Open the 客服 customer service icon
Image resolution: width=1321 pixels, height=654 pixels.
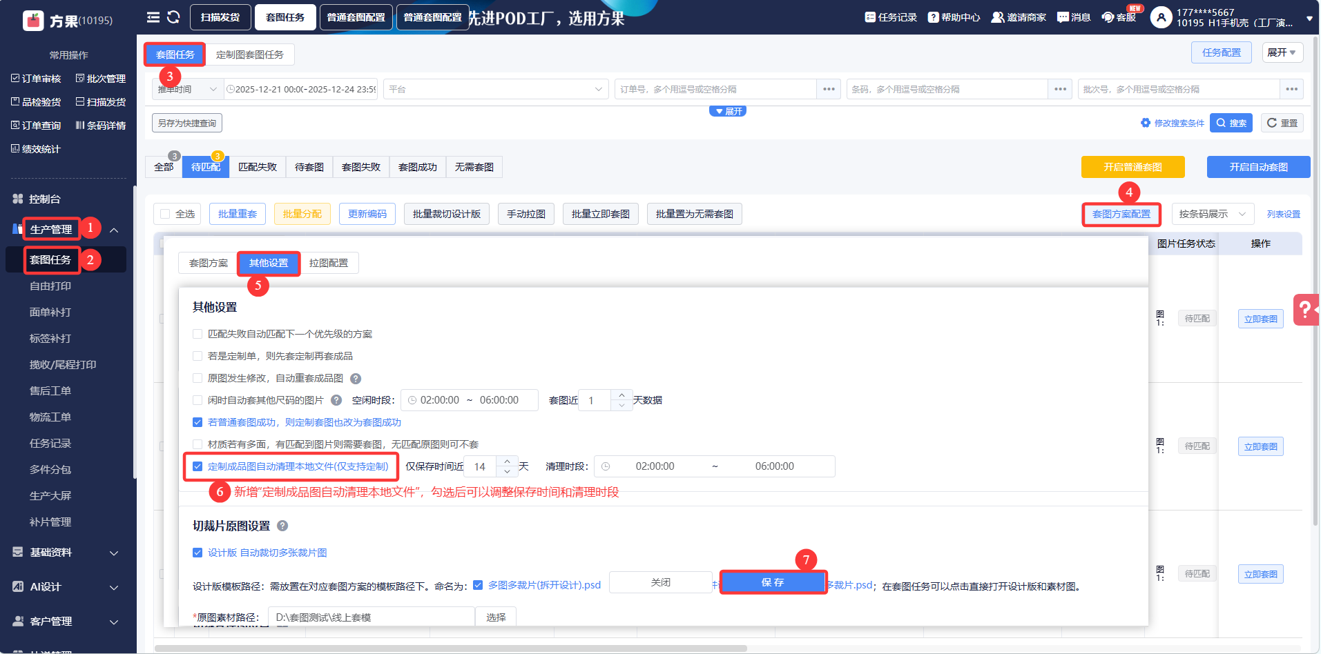pos(1108,17)
